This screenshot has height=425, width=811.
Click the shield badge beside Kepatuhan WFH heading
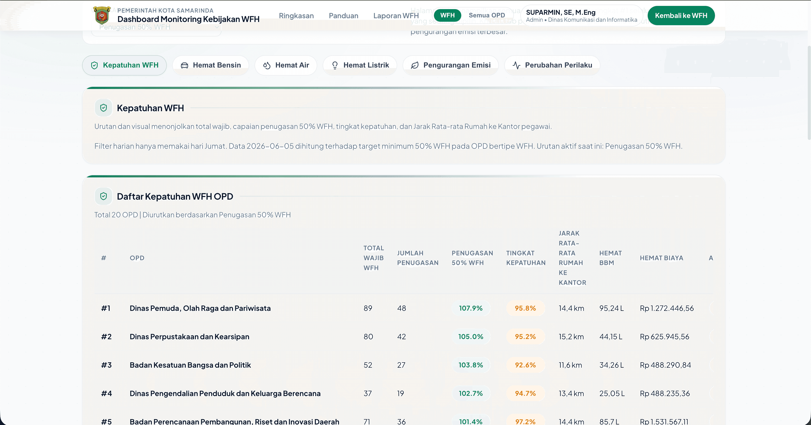[x=104, y=108]
